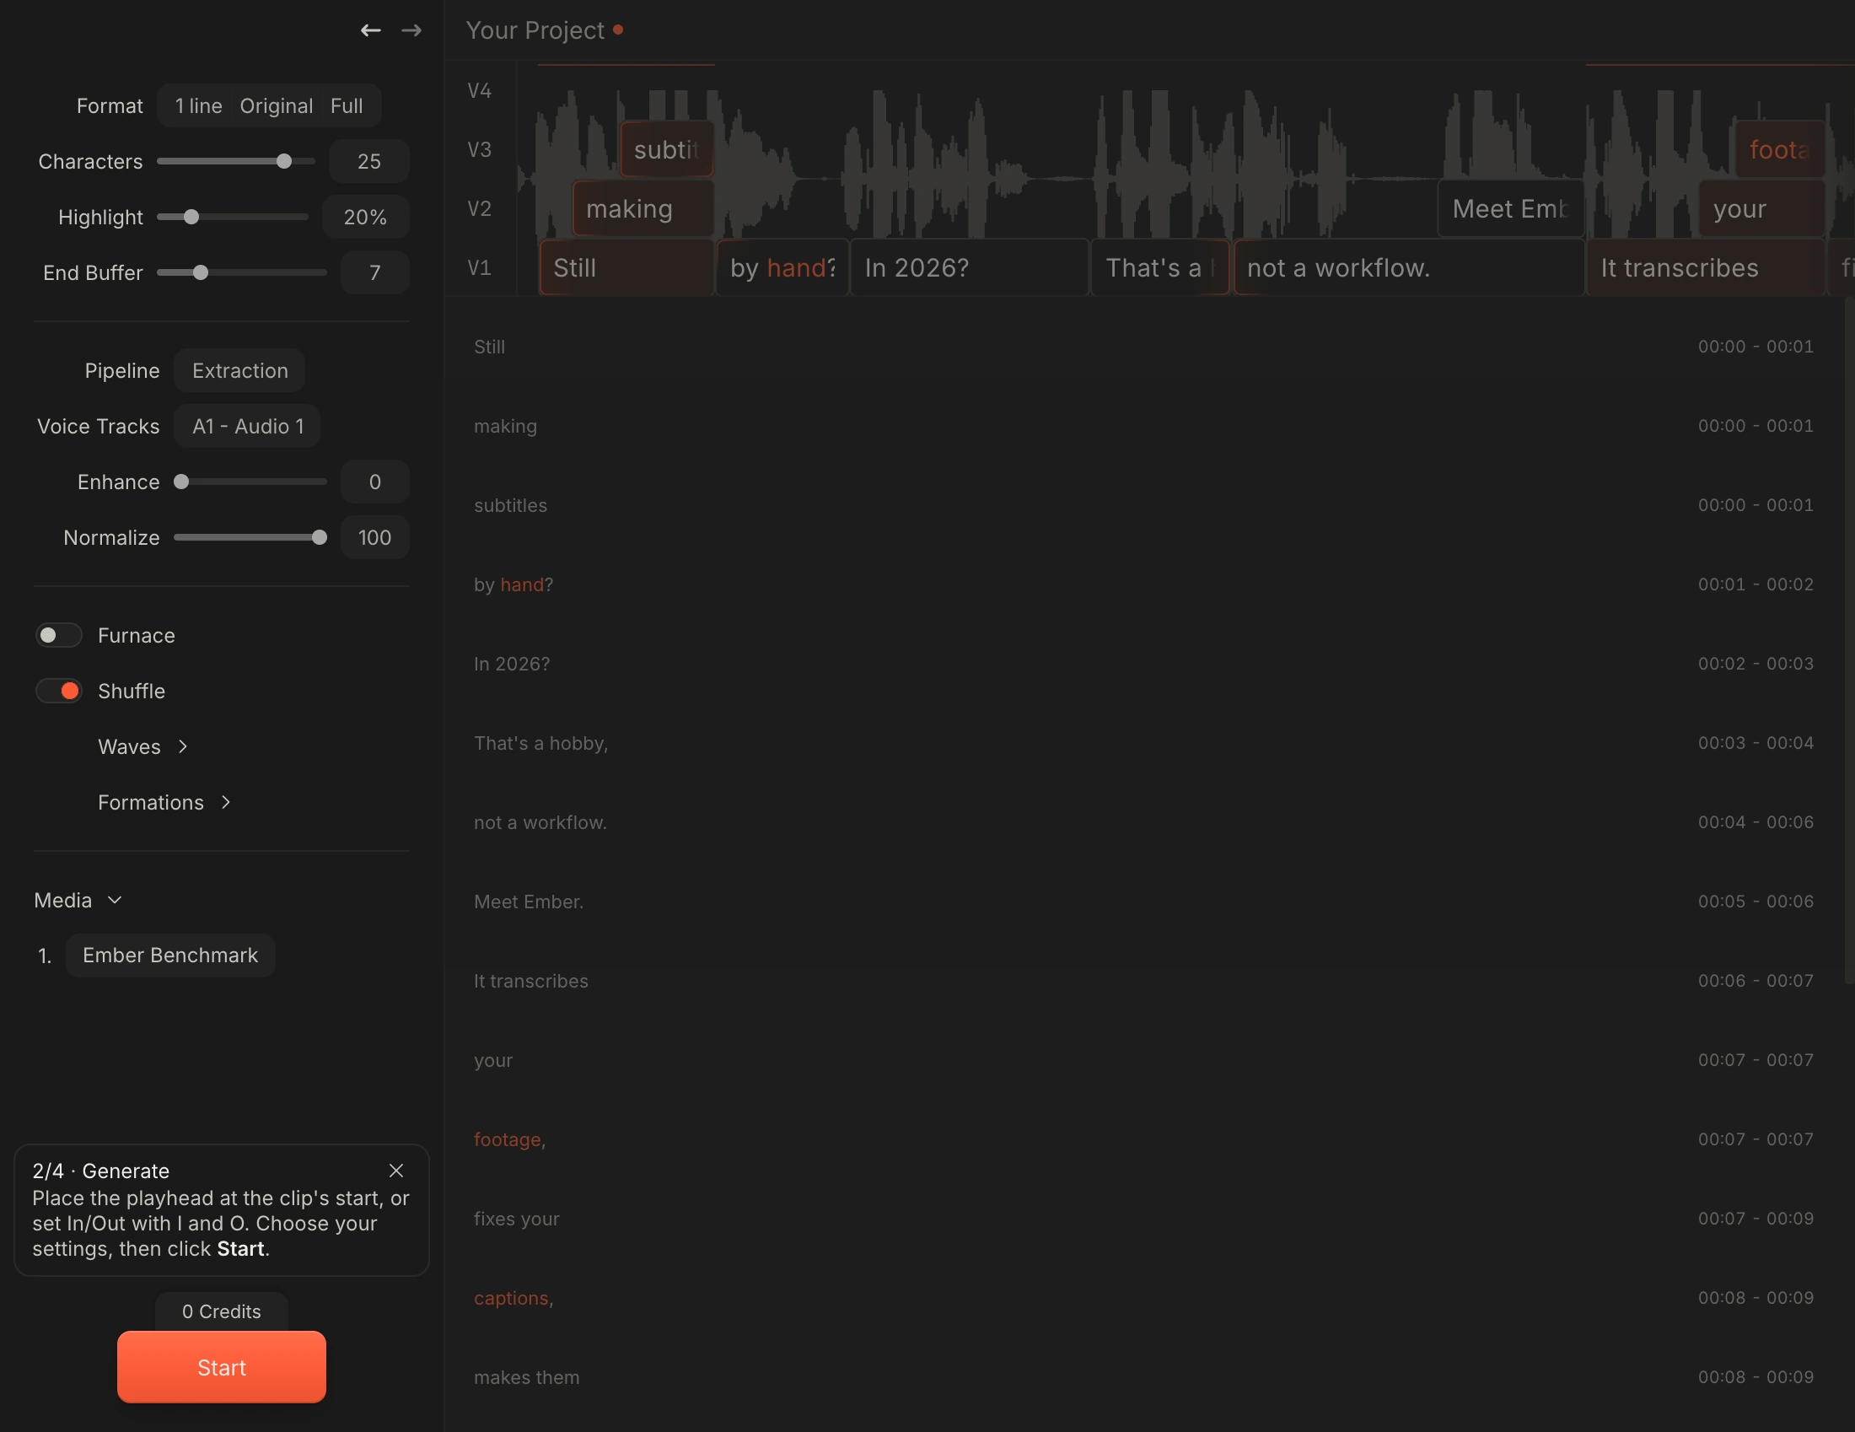The image size is (1855, 1432).
Task: Select the 'subtit' clip on V3 track
Action: (x=667, y=149)
